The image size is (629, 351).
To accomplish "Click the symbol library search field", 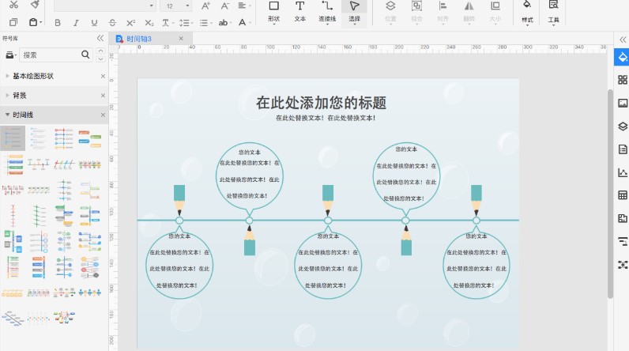I will pyautogui.click(x=49, y=55).
